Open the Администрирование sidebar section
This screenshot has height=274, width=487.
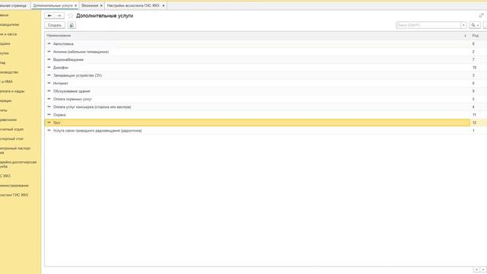[x=14, y=186]
